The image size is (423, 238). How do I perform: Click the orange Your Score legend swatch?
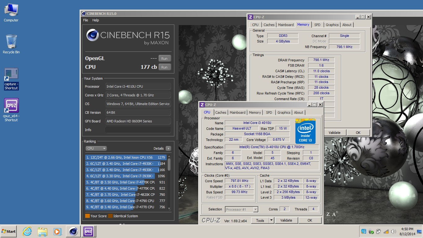(87, 216)
